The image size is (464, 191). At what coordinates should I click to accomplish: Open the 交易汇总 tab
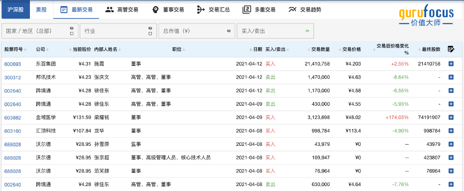coord(213,10)
